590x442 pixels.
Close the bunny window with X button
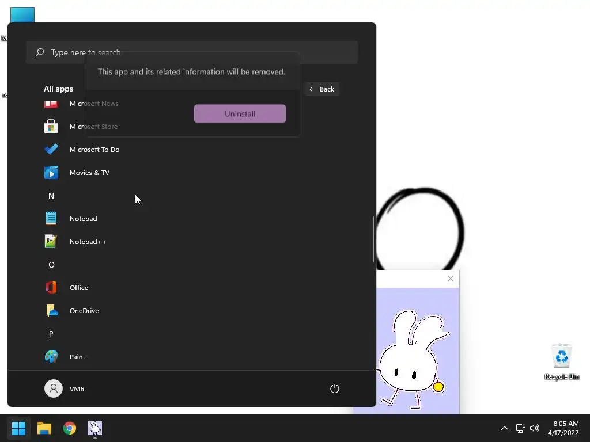coord(451,279)
